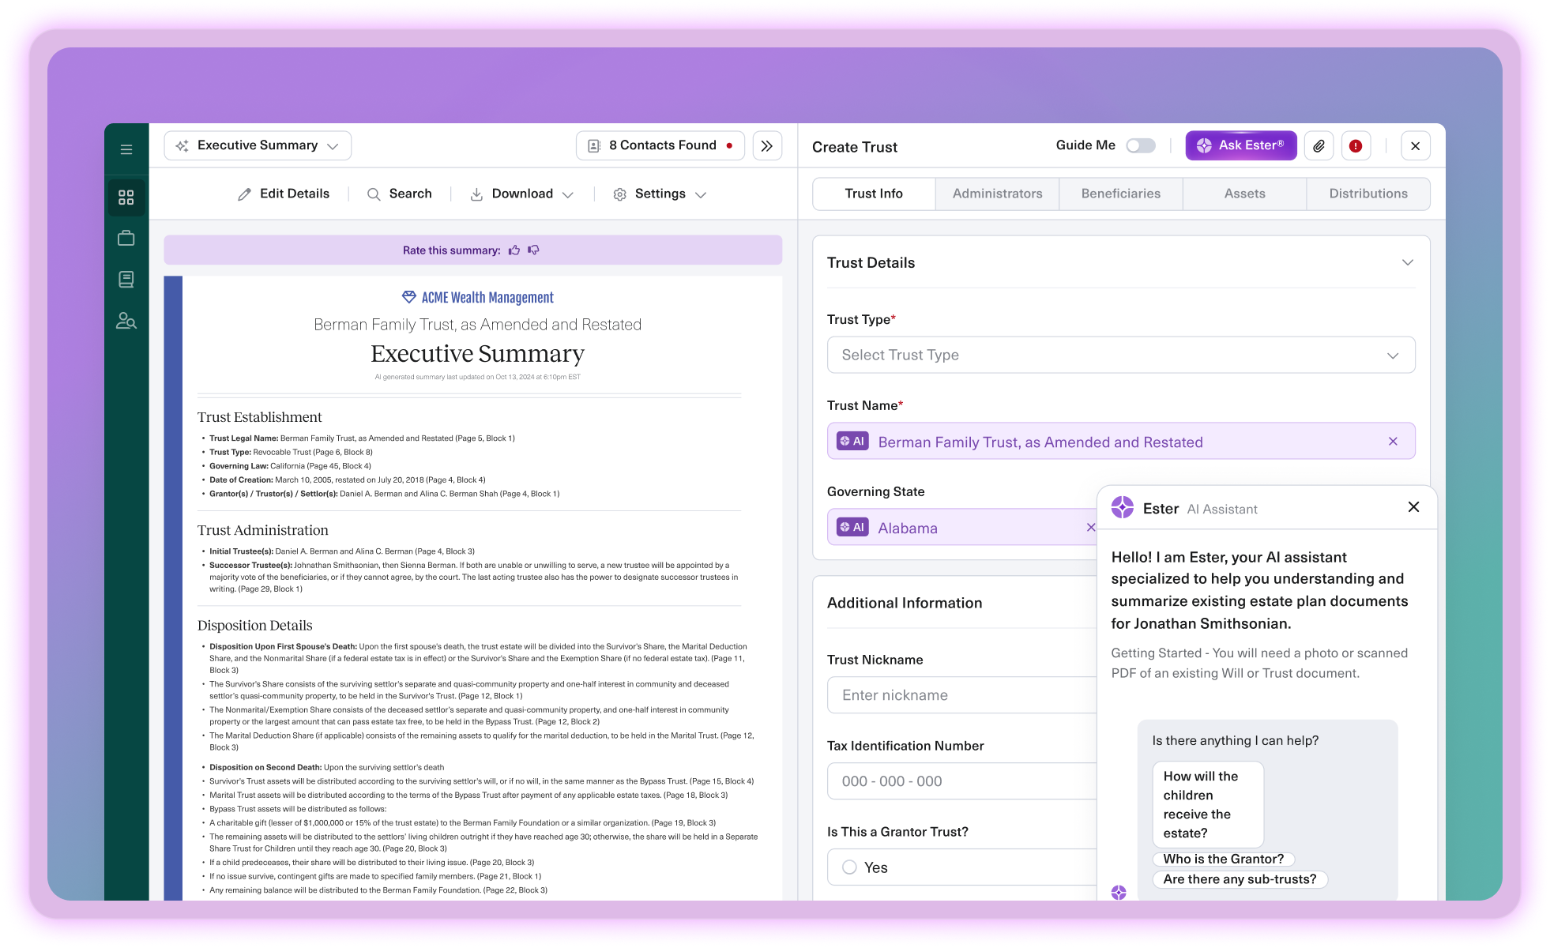Select the Yes radio for Grantor Trust
Viewport: 1550px width, 948px height.
coord(849,867)
